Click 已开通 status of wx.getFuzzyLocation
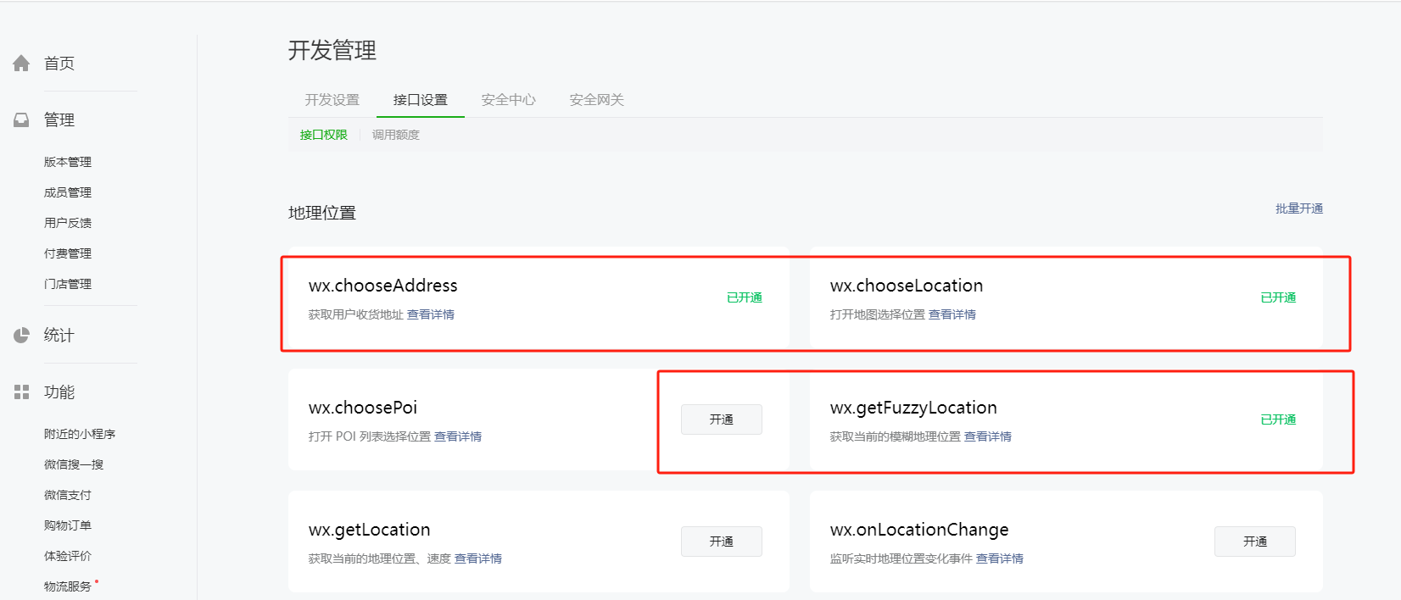This screenshot has height=600, width=1401. pyautogui.click(x=1278, y=419)
